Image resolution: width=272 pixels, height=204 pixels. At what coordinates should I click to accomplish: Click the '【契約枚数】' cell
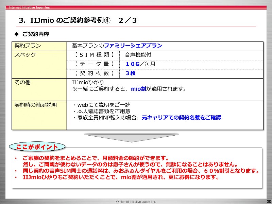[93, 74]
